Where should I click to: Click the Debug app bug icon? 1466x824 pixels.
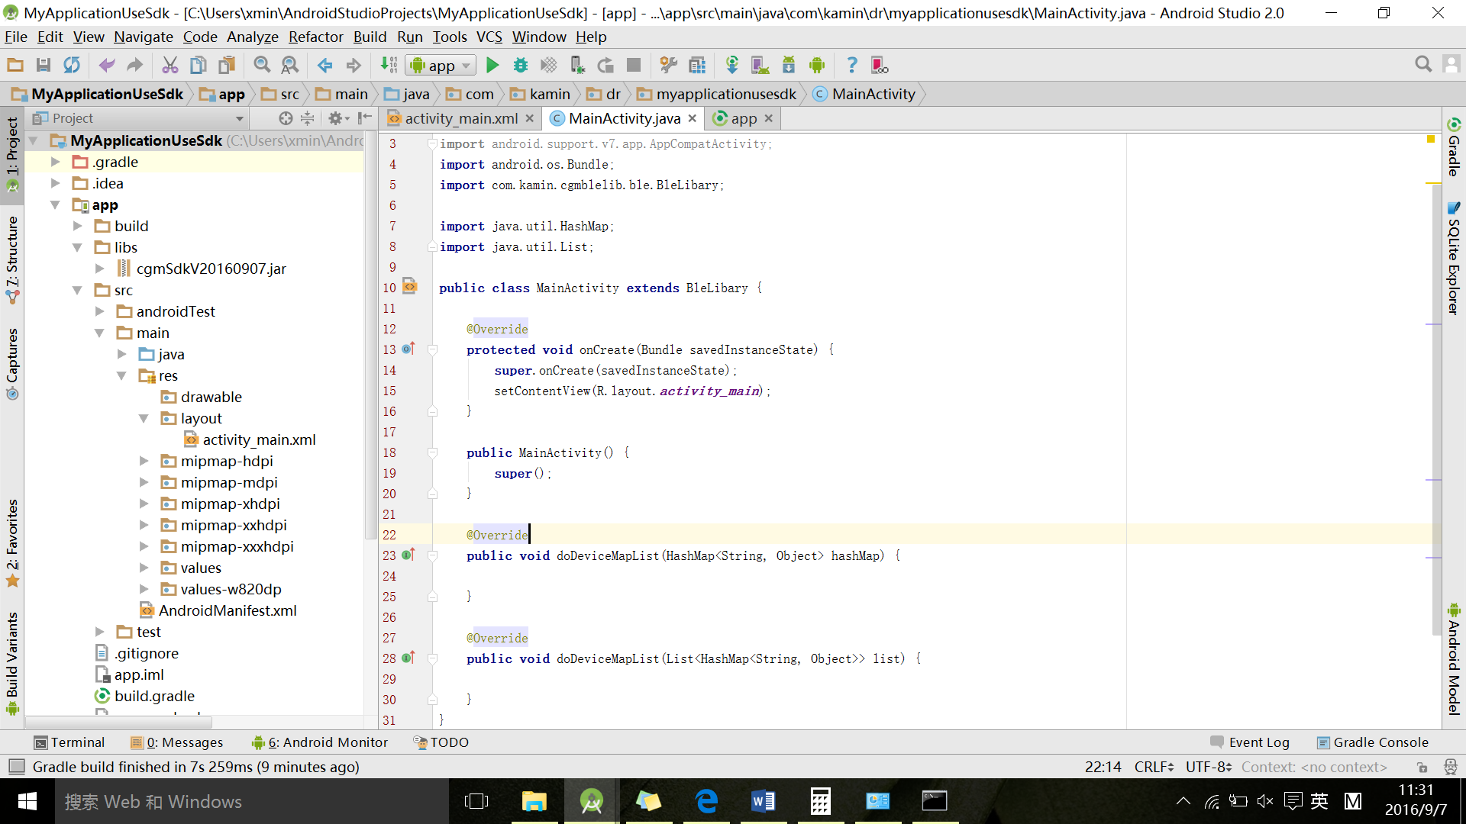(521, 66)
